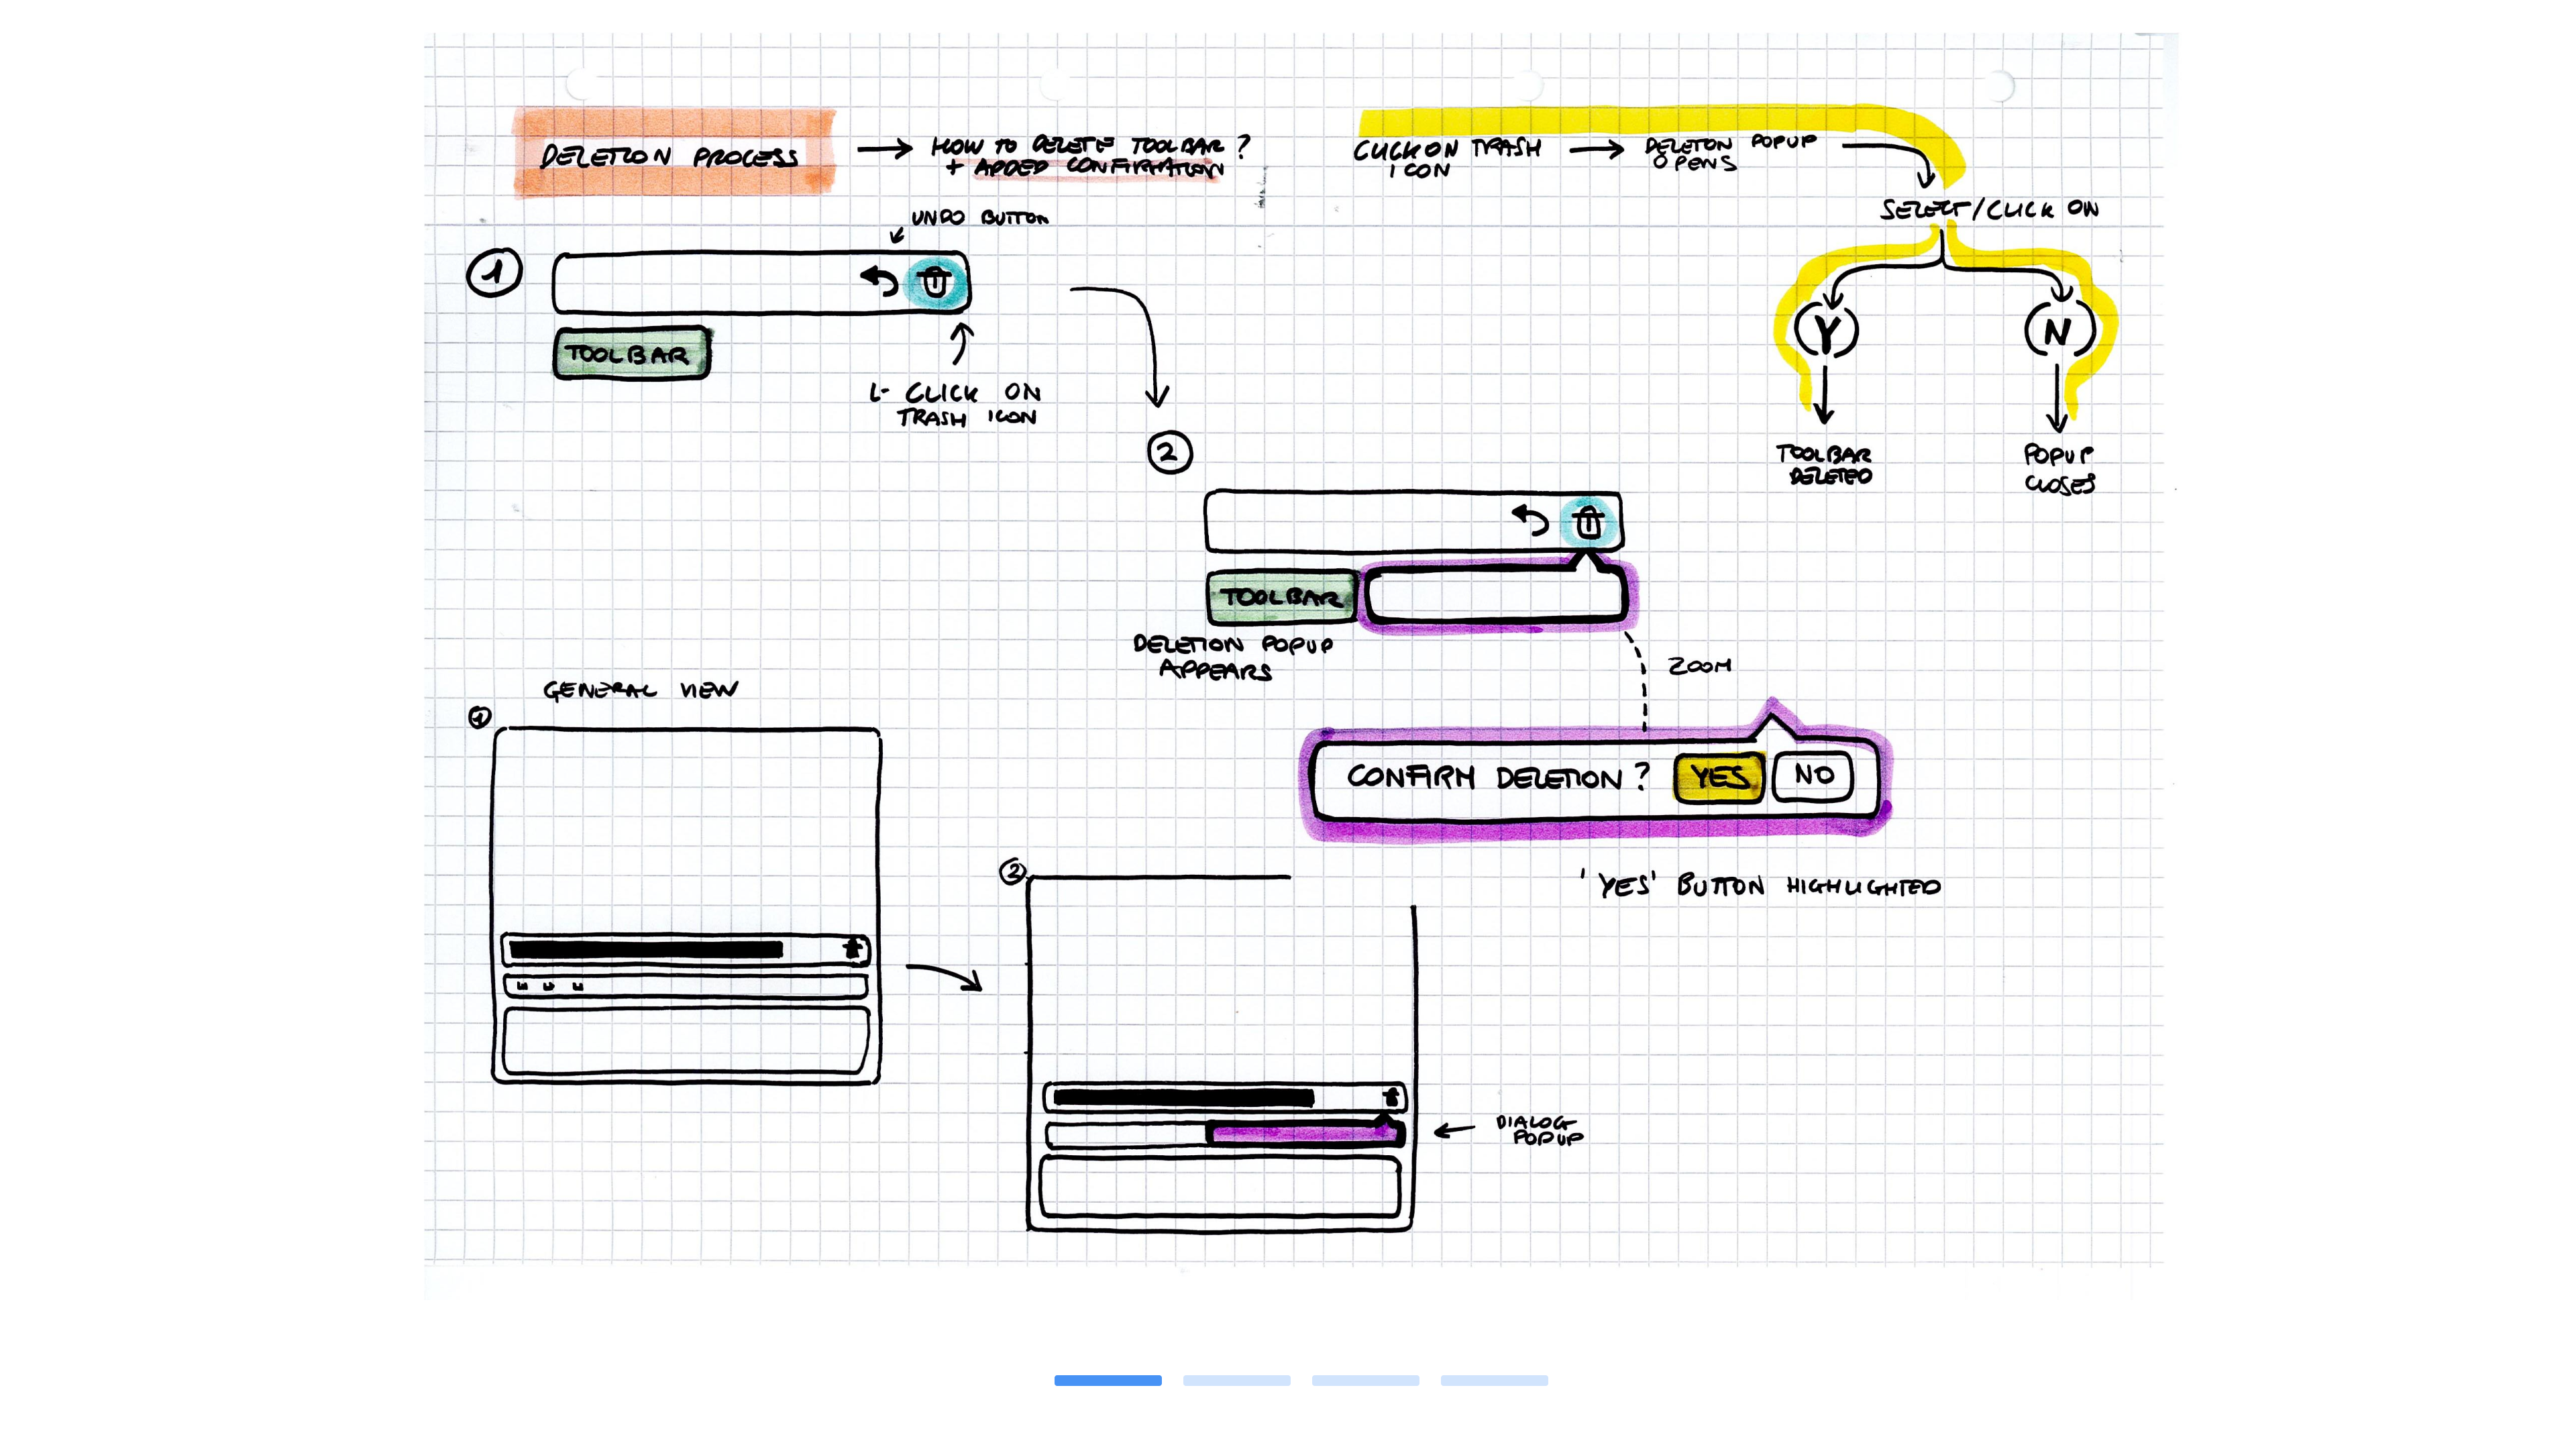Click the green TOOLBAR label in step 1
Viewport: 2576px width, 1449px height.
point(631,354)
